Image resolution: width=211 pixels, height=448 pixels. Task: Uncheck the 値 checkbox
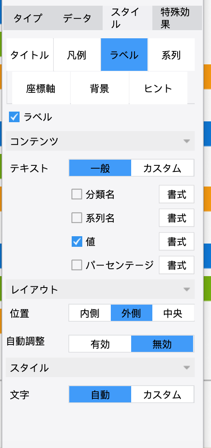point(77,242)
